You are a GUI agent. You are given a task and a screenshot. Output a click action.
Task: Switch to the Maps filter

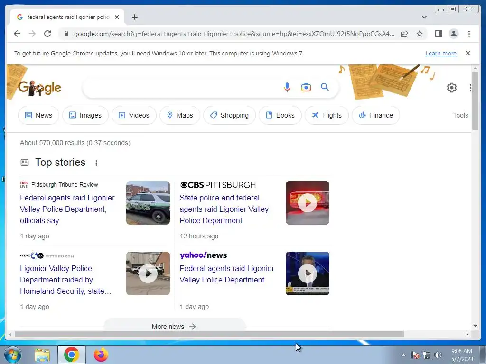click(180, 115)
